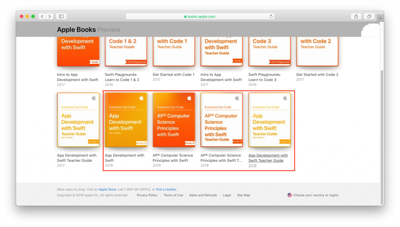Choose your country or region link
Screen dimensions: 400x227
316,195
